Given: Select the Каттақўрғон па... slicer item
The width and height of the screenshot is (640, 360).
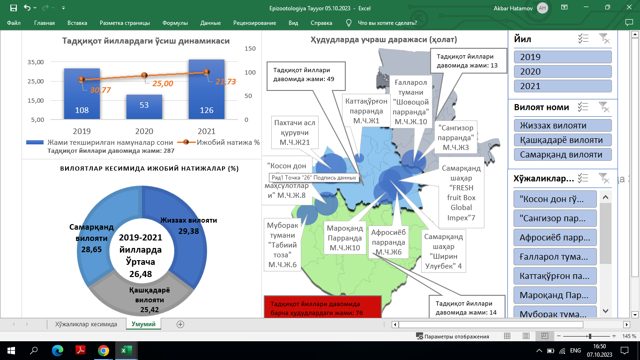Looking at the screenshot, I should pyautogui.click(x=555, y=276).
